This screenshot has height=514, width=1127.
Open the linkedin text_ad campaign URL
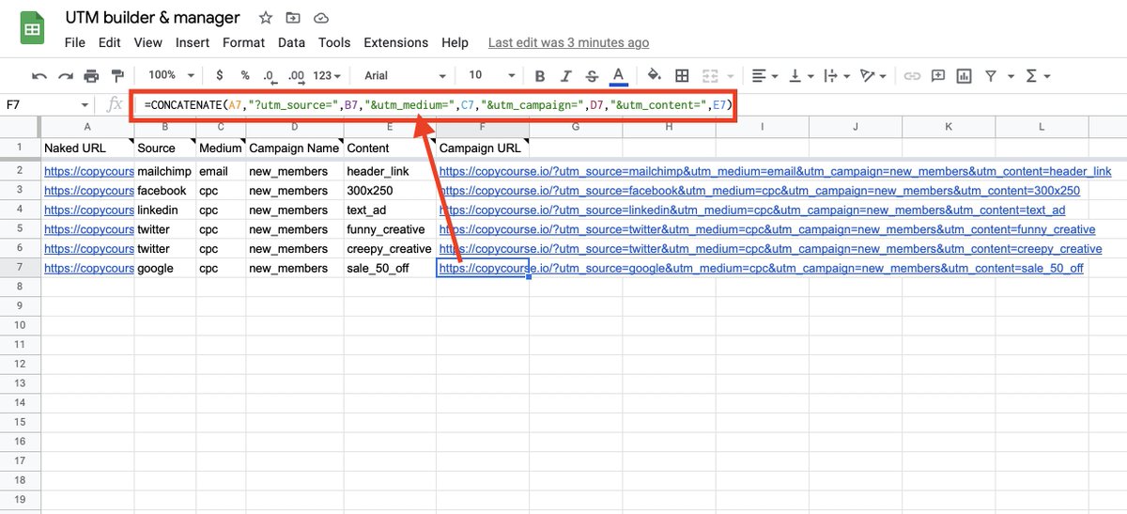coord(751,210)
